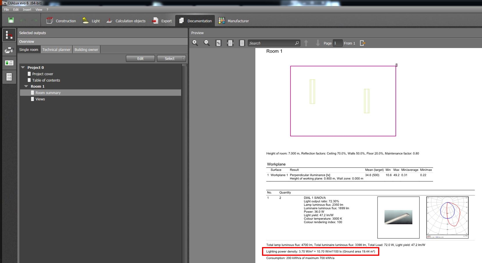Open the Insert menu
Image resolution: width=482 pixels, height=263 pixels.
click(27, 9)
